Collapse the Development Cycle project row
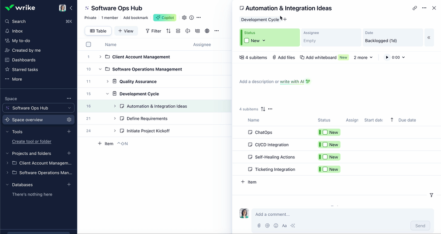The image size is (441, 234). coord(107,94)
